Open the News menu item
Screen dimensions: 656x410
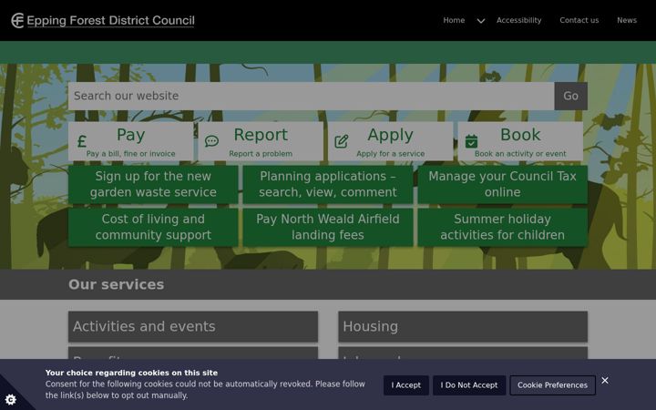[x=627, y=20]
